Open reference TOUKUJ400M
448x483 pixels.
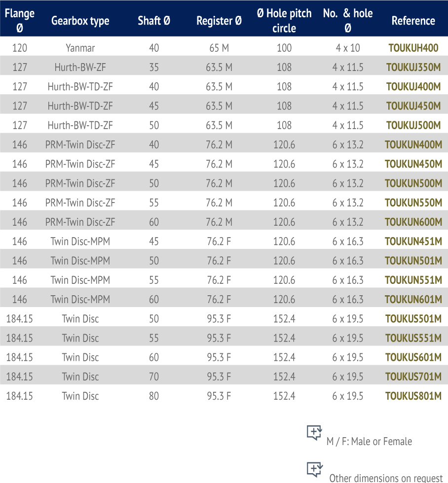point(413,87)
